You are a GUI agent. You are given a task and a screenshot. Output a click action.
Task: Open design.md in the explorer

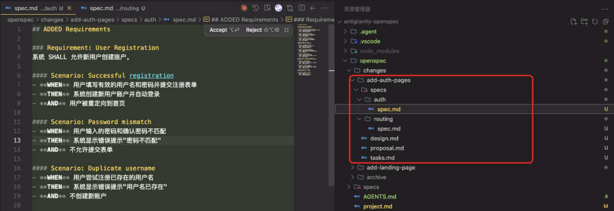click(x=384, y=138)
